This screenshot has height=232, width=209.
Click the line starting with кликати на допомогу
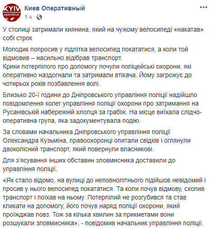click(x=91, y=206)
